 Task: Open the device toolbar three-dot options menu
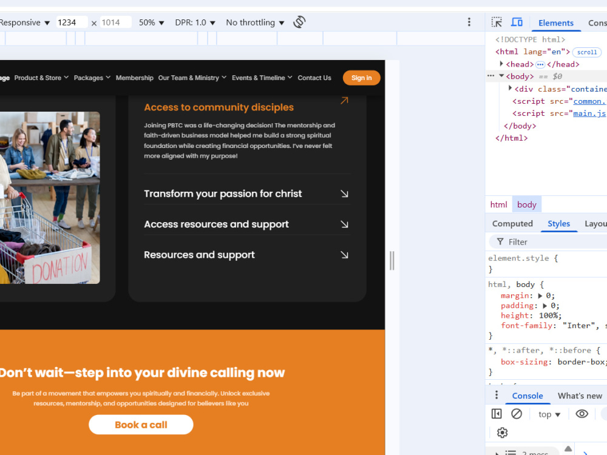point(469,22)
